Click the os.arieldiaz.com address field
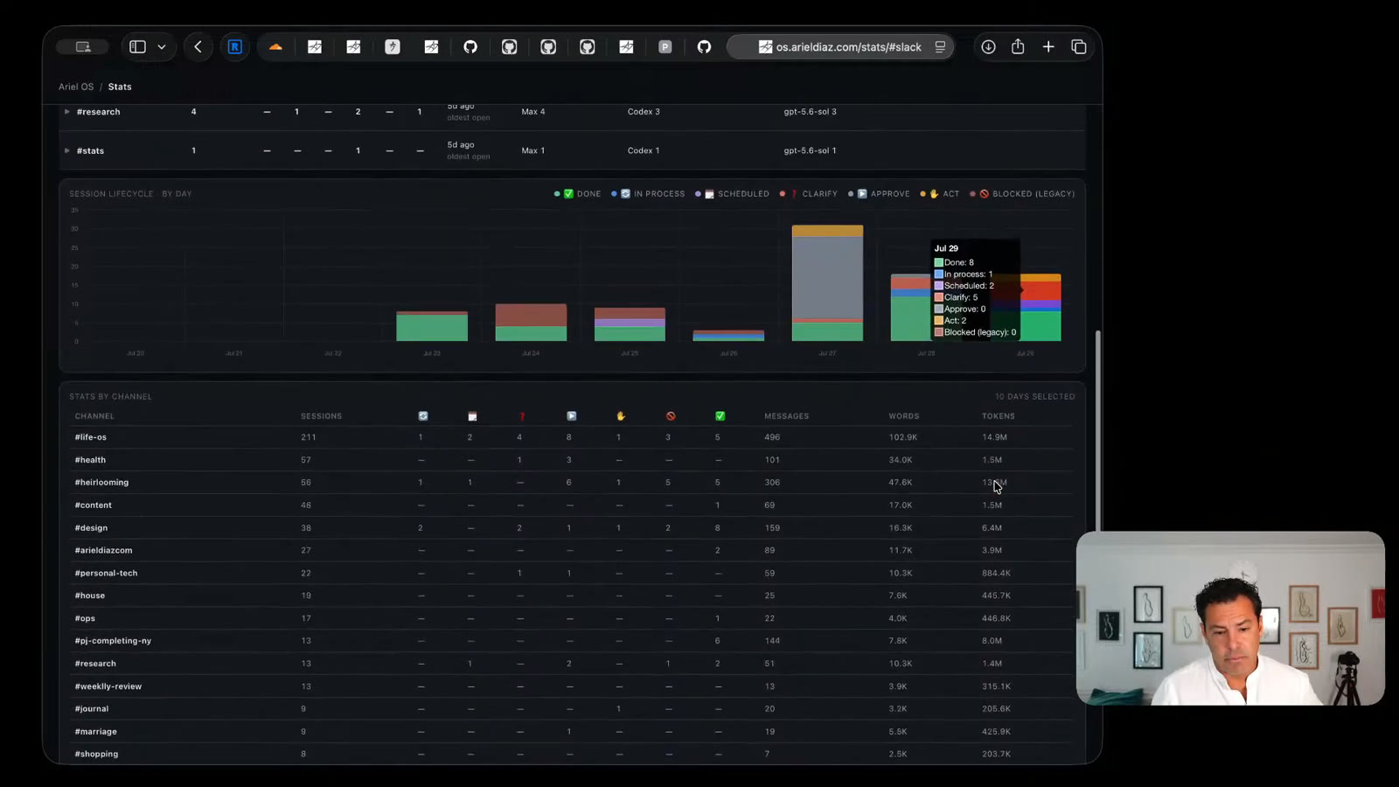This screenshot has height=787, width=1399. (840, 47)
